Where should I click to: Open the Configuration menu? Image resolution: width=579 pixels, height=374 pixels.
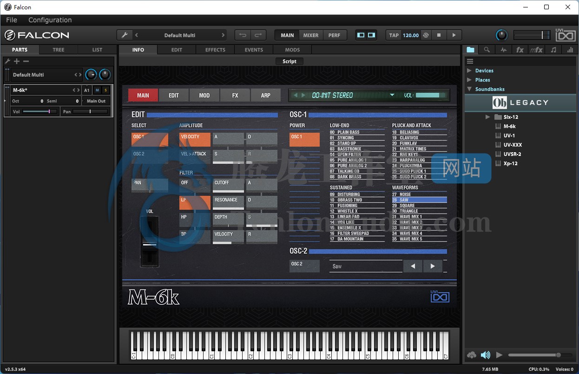tap(50, 20)
